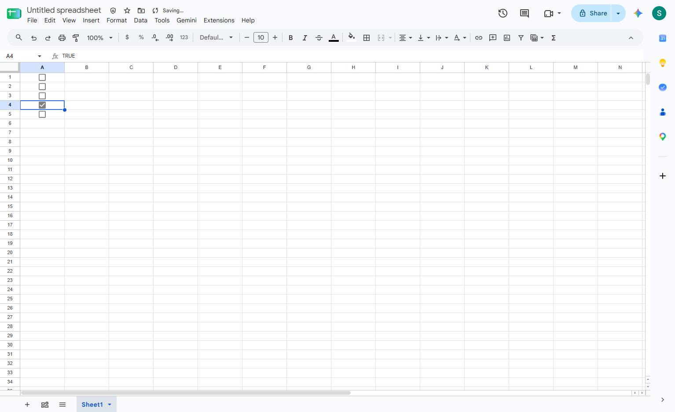Screen dimensions: 675x412
Task: Open the Google Keep side panel icon
Action: click(663, 63)
